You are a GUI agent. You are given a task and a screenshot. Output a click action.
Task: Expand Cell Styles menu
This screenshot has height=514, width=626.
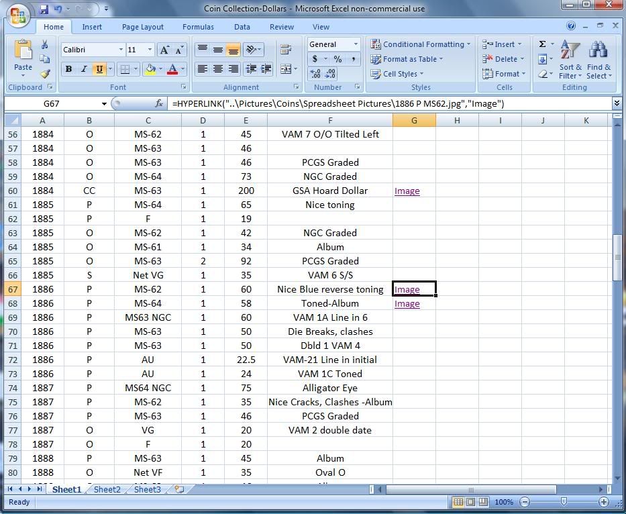[397, 74]
